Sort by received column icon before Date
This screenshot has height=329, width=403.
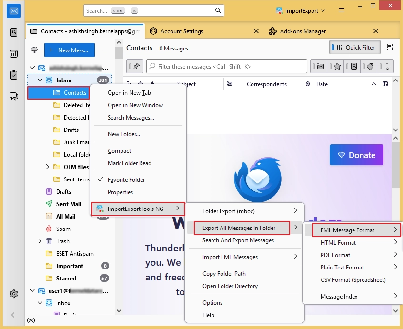point(308,84)
